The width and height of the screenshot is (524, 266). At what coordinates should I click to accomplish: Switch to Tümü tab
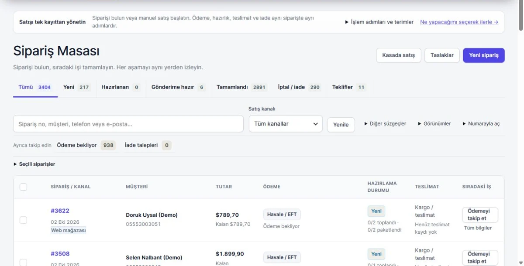click(x=35, y=87)
